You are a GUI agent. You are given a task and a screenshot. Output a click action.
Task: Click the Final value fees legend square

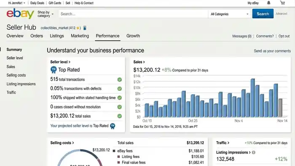(x=118, y=163)
